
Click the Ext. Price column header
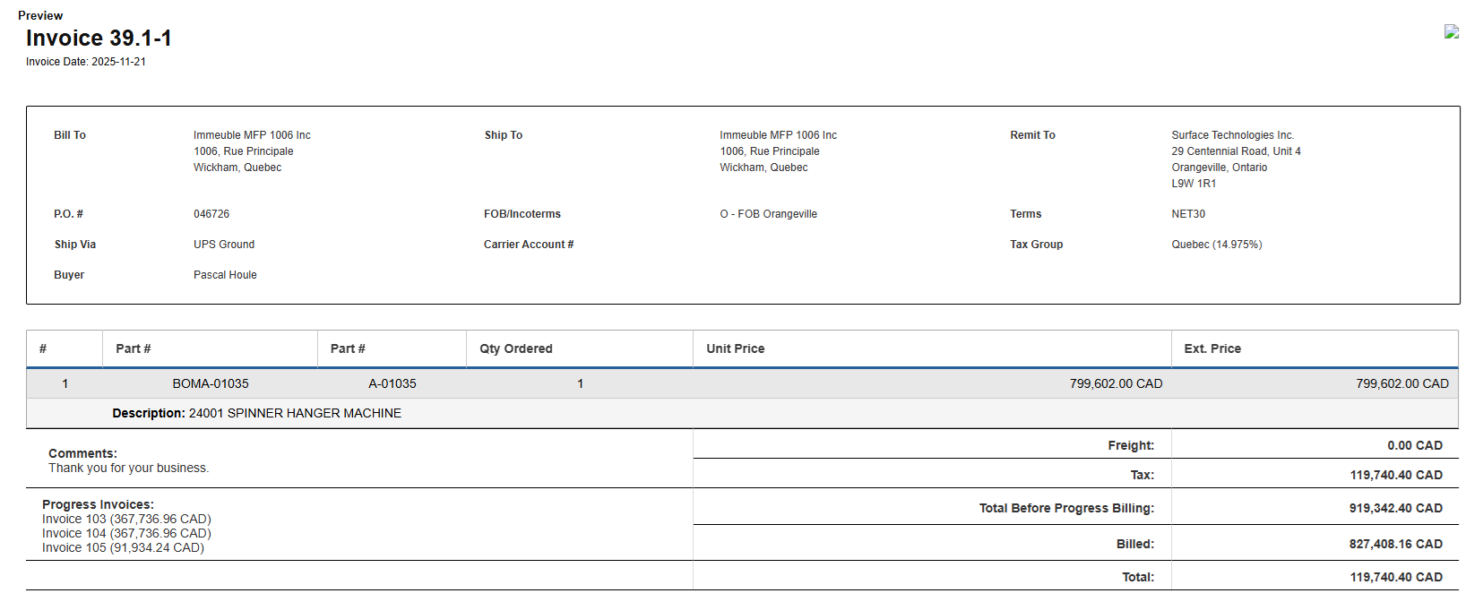(1212, 348)
